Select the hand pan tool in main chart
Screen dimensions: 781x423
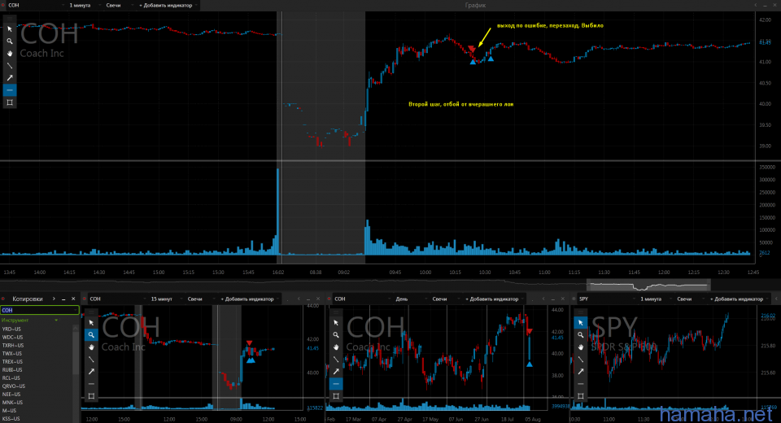tap(10, 54)
